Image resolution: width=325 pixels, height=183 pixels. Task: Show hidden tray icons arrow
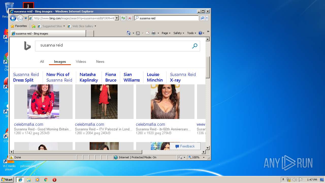[x=283, y=180]
